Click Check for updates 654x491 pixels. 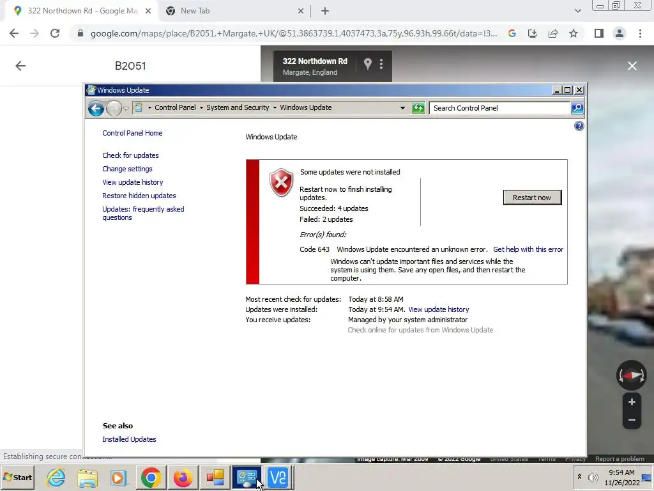[x=130, y=155]
